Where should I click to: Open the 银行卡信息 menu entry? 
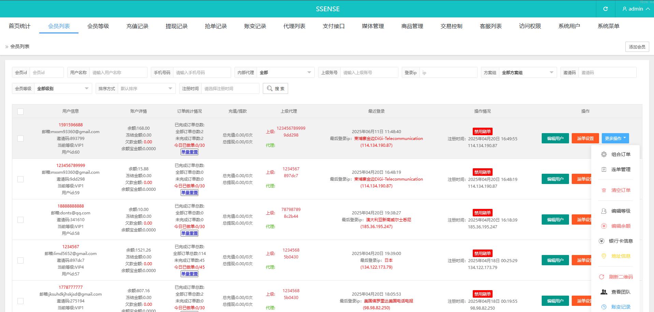(x=620, y=241)
